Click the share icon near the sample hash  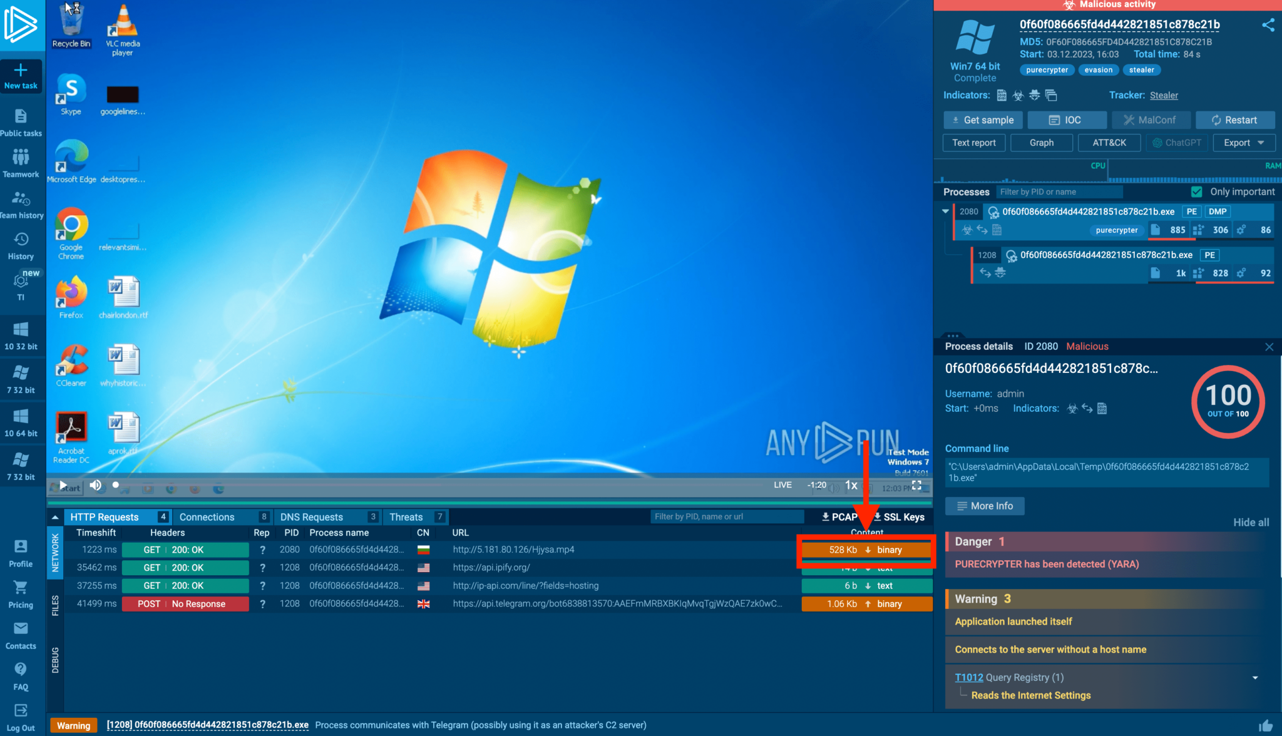[x=1269, y=24]
